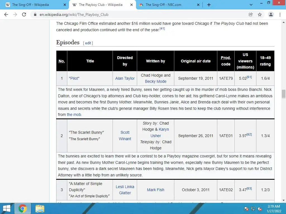
Task: Open Becky Mode writer link
Action: pyautogui.click(x=156, y=82)
